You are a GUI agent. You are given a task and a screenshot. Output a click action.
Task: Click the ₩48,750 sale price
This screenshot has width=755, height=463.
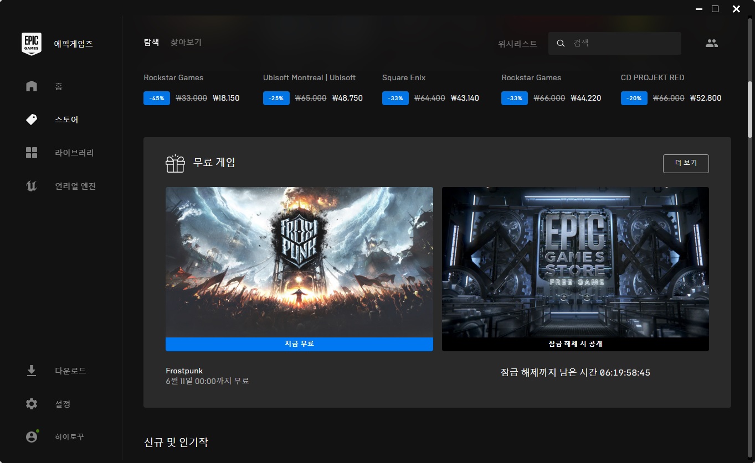[x=347, y=98]
